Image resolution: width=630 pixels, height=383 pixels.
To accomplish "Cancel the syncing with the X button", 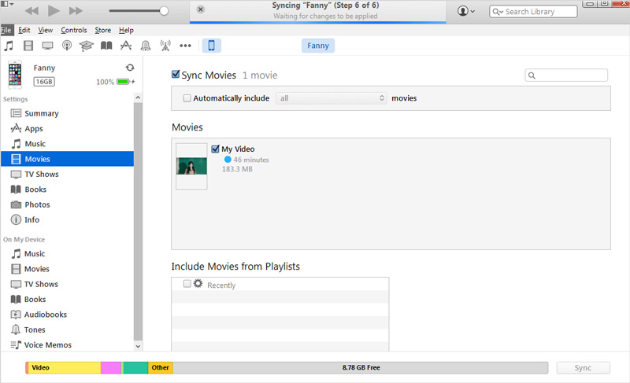I will [200, 10].
